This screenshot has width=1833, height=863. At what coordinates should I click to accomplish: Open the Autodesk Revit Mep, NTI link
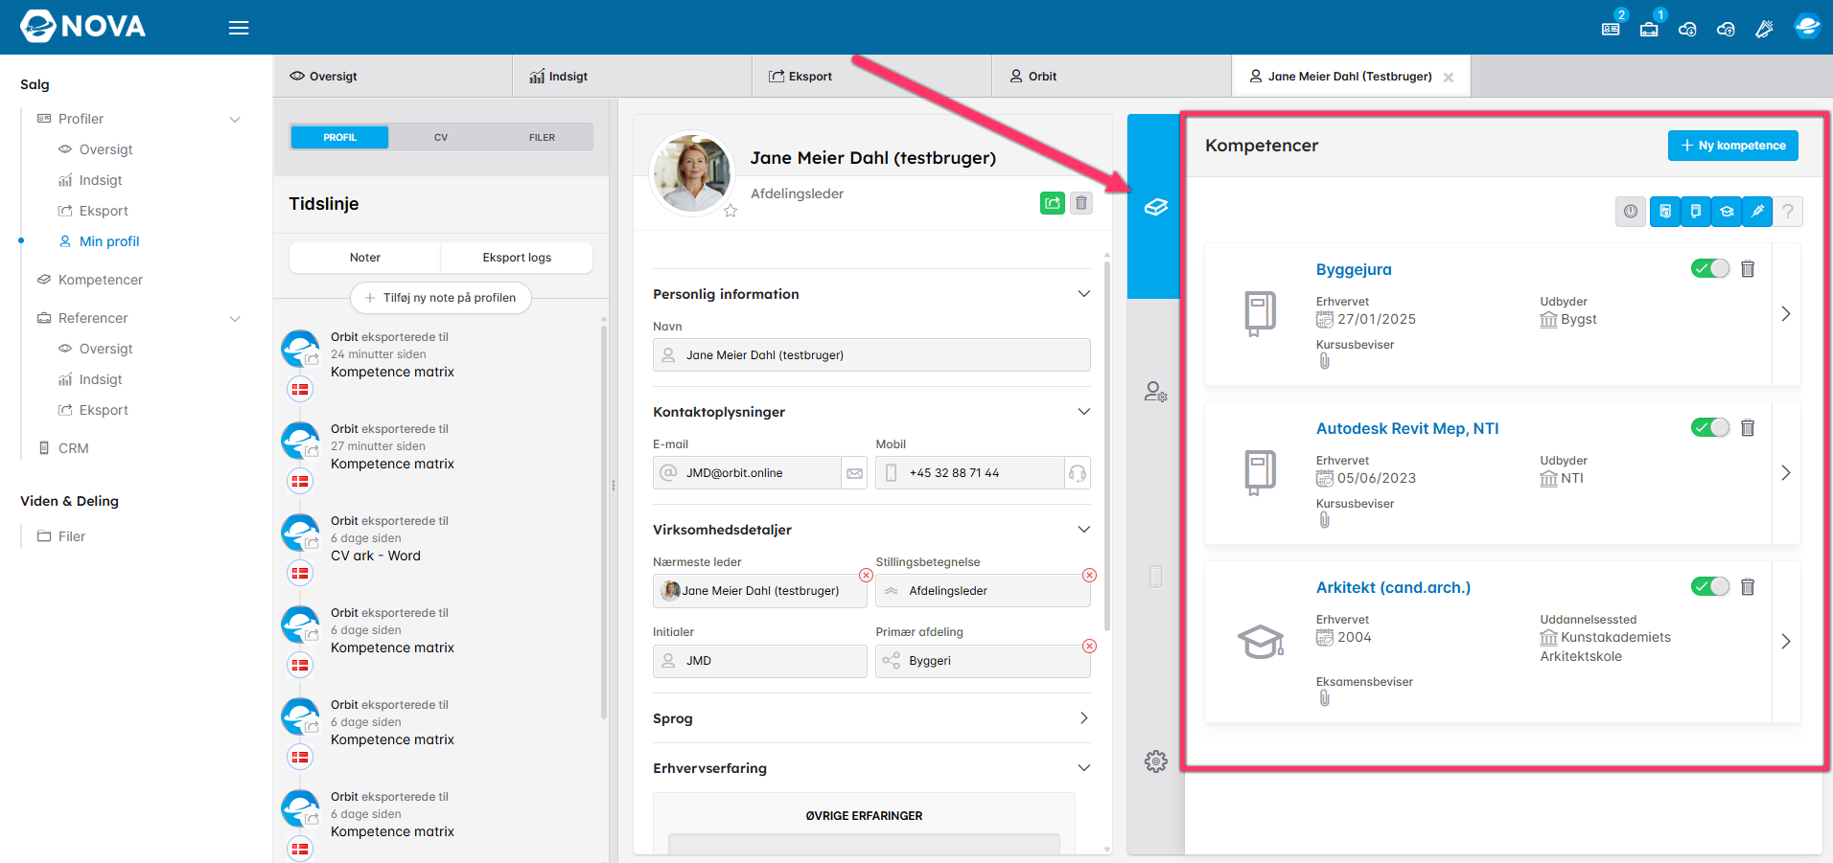click(1407, 429)
